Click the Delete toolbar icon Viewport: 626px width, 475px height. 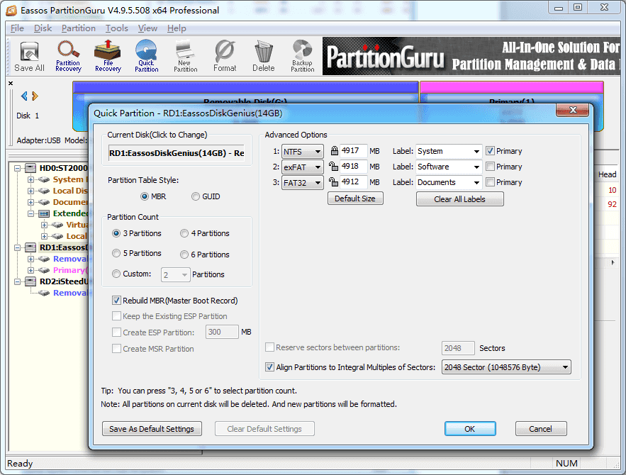[264, 56]
